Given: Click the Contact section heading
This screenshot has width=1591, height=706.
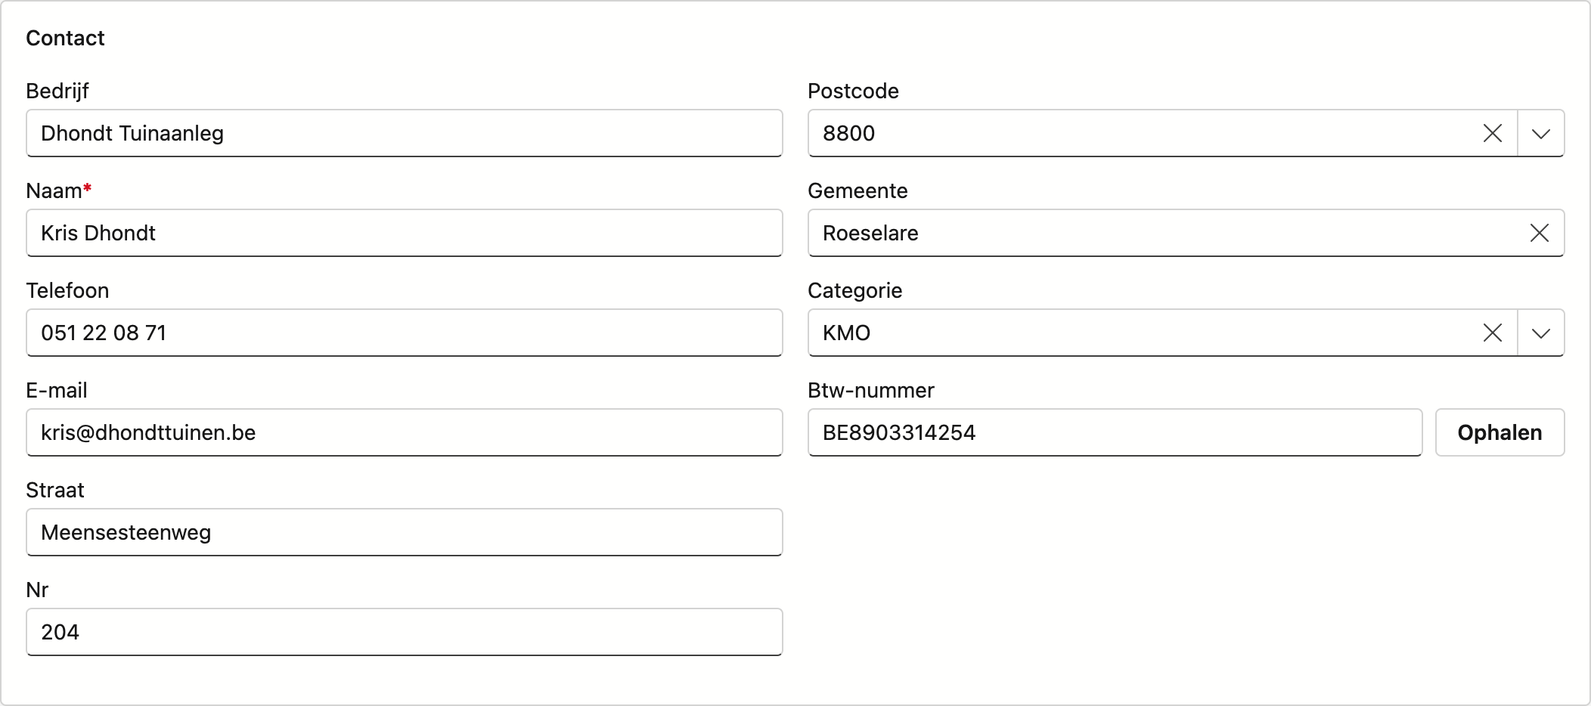Looking at the screenshot, I should pos(65,38).
